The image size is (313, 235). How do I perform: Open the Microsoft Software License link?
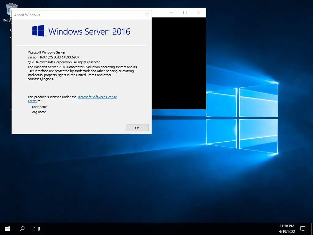pos(97,97)
